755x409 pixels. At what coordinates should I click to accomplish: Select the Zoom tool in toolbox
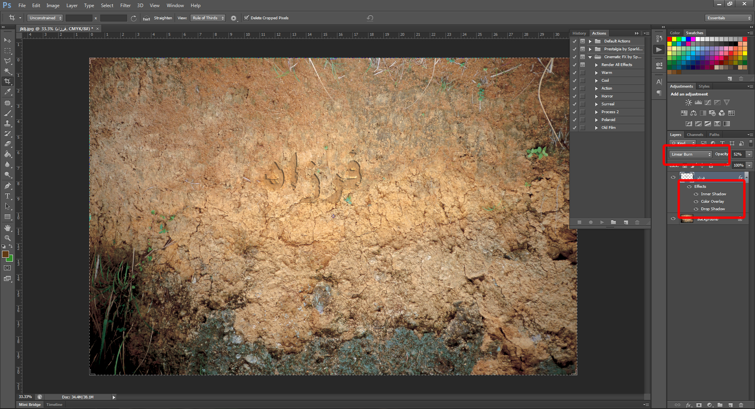click(7, 238)
